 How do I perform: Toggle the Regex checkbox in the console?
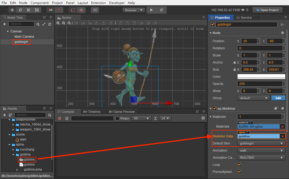coord(117,118)
